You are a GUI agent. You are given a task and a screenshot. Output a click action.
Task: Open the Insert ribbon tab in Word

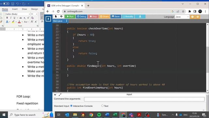pyautogui.click(x=15, y=9)
